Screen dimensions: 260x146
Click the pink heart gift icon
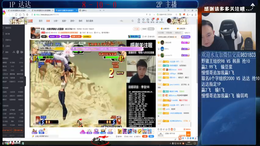(x=83, y=132)
